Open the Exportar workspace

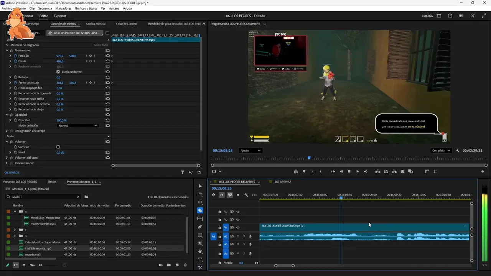point(60,16)
